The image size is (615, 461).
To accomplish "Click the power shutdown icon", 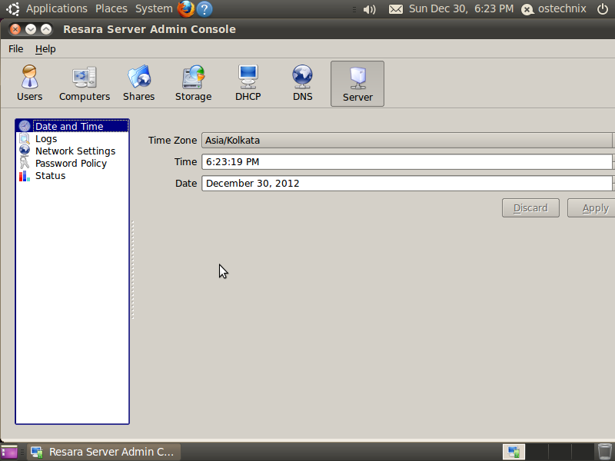I will pos(603,9).
